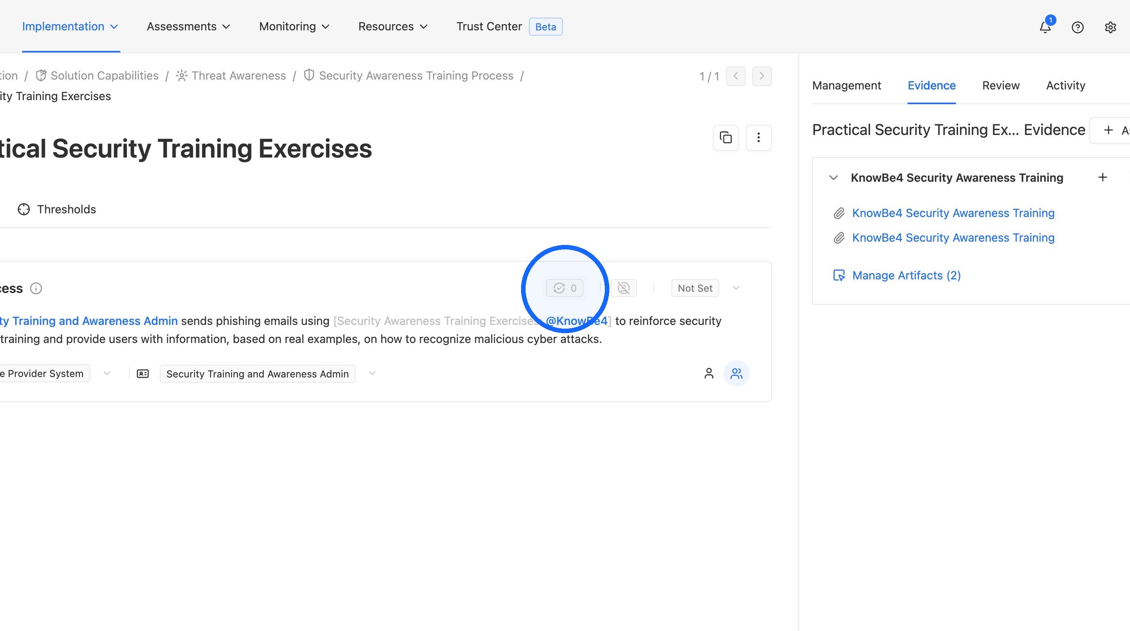Open the three-dot more options menu

point(758,137)
